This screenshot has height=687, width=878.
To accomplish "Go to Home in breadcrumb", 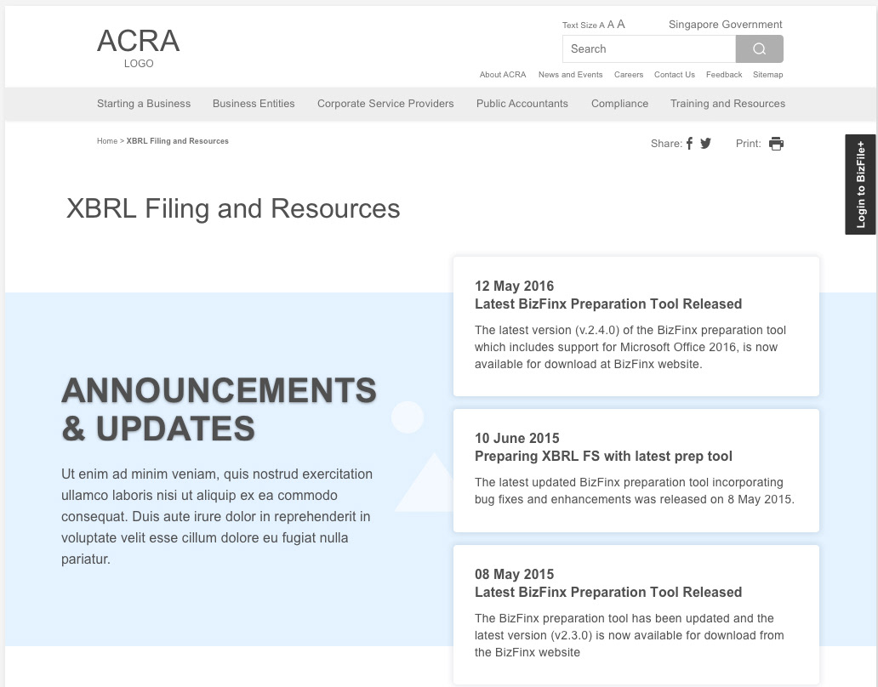I will [x=107, y=141].
